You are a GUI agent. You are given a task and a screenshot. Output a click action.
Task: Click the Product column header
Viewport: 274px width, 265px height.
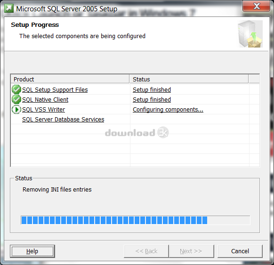click(x=70, y=79)
